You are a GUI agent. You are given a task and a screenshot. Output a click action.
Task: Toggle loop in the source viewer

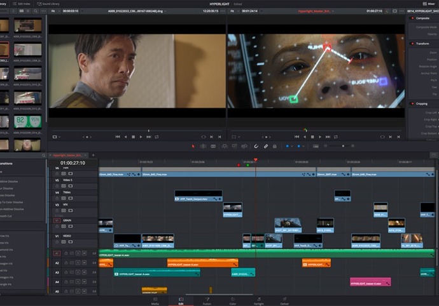[x=157, y=137]
